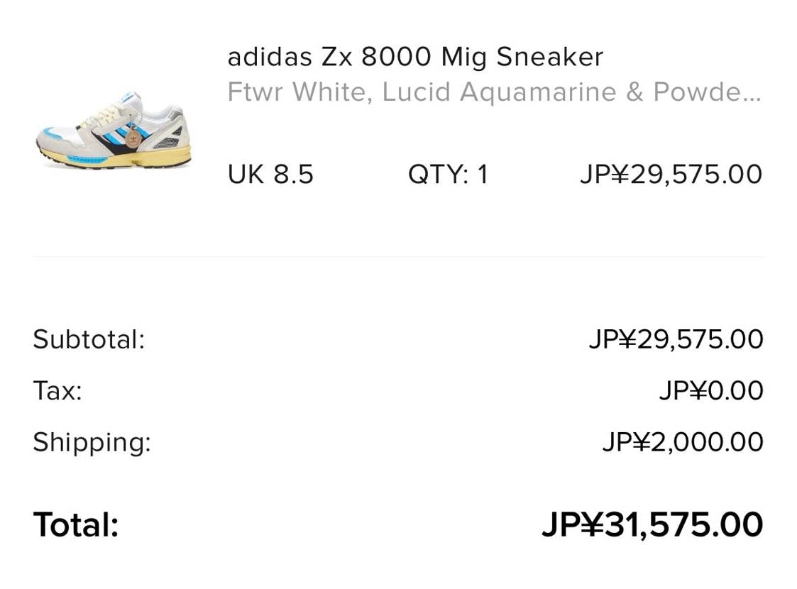
Task: Click the Ftwr White colorway description
Action: [x=298, y=92]
